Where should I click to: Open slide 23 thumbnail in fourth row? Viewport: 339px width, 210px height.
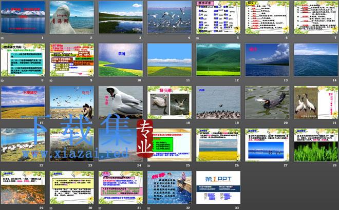[72, 145]
